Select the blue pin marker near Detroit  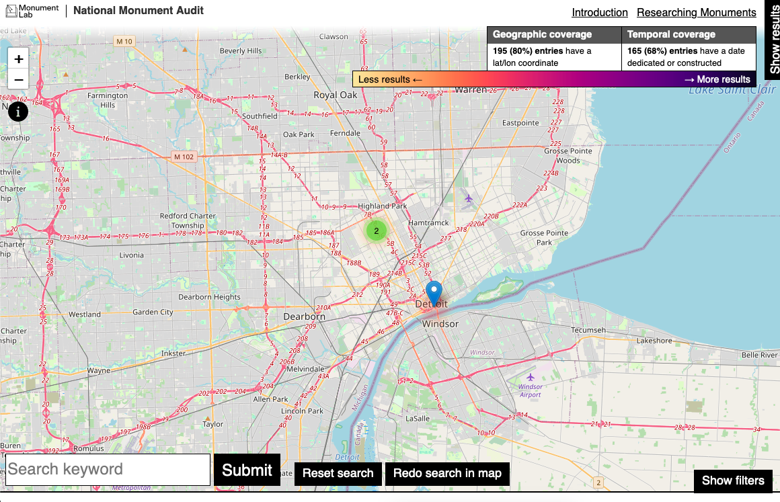pyautogui.click(x=434, y=290)
